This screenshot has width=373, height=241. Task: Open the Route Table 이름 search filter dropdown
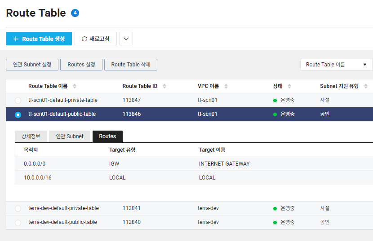click(x=336, y=65)
